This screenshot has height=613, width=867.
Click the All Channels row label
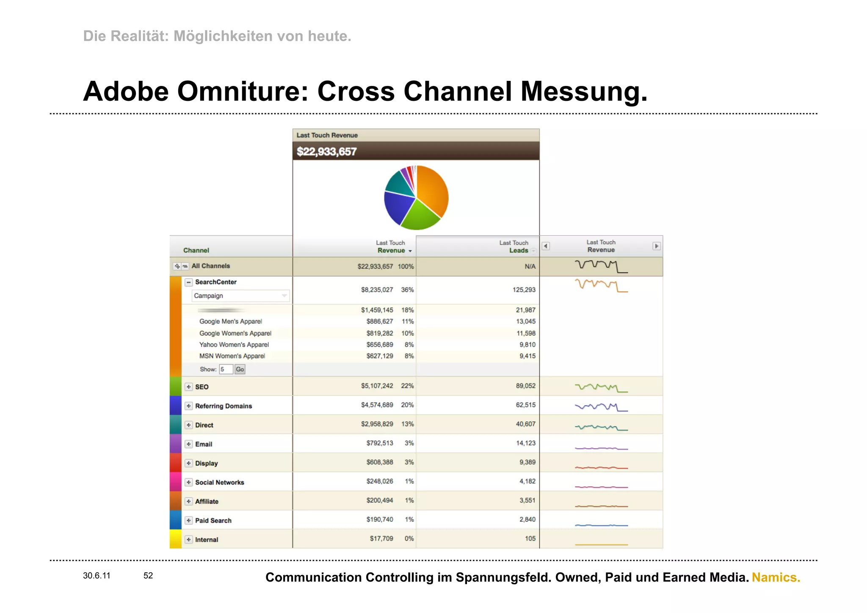(211, 266)
